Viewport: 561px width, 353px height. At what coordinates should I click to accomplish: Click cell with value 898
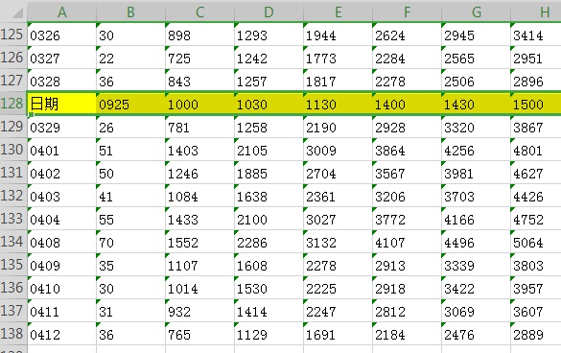200,35
